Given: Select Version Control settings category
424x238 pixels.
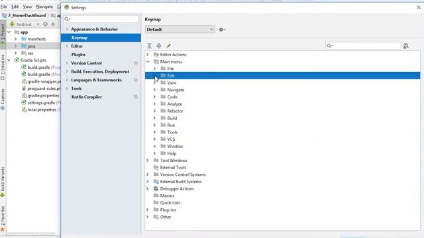Looking at the screenshot, I should tap(86, 63).
